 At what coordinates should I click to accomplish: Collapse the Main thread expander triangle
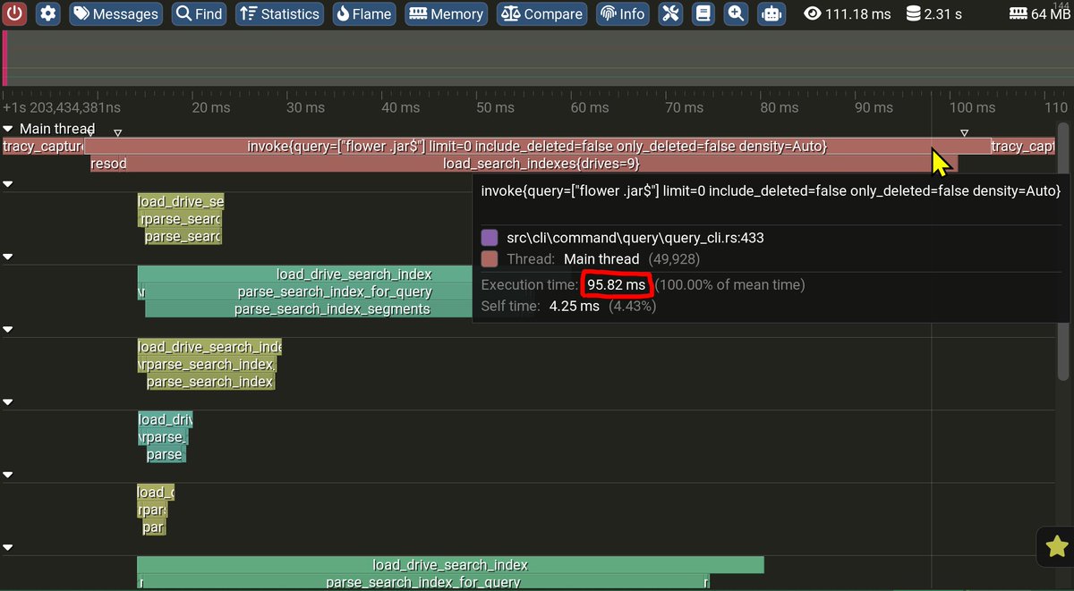[9, 129]
